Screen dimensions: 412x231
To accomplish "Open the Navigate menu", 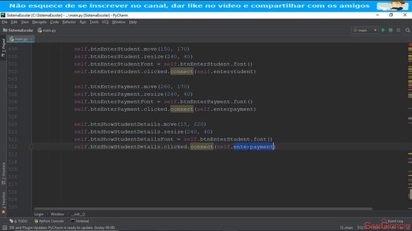I will (x=39, y=22).
